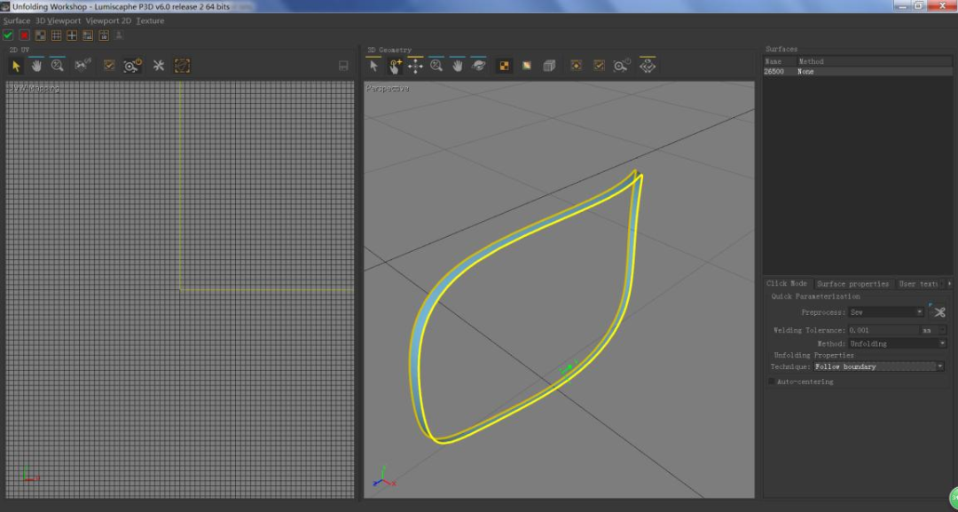
Task: Open the Surface menu
Action: coord(17,20)
